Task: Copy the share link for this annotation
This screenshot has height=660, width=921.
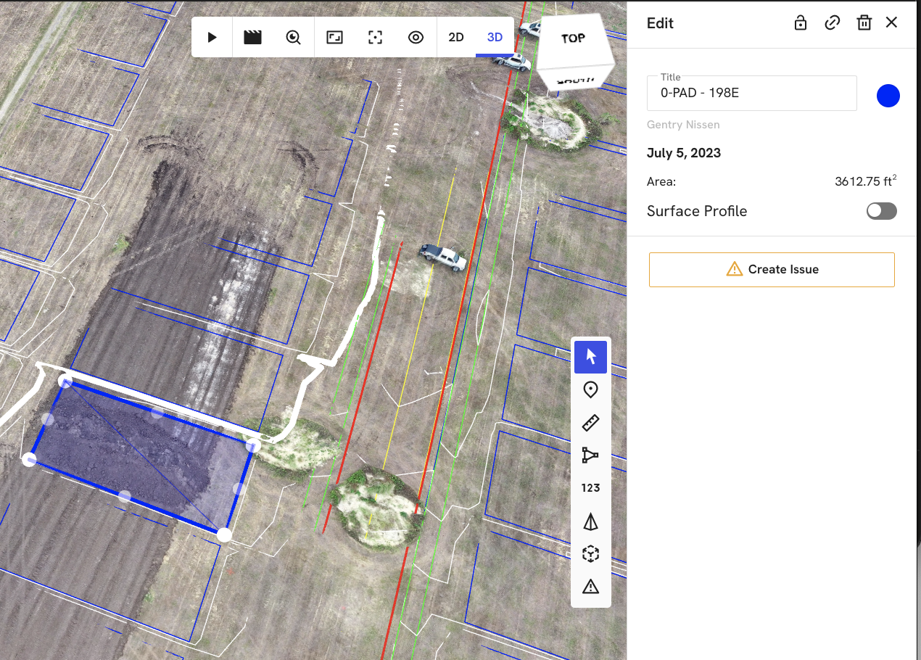Action: [832, 22]
